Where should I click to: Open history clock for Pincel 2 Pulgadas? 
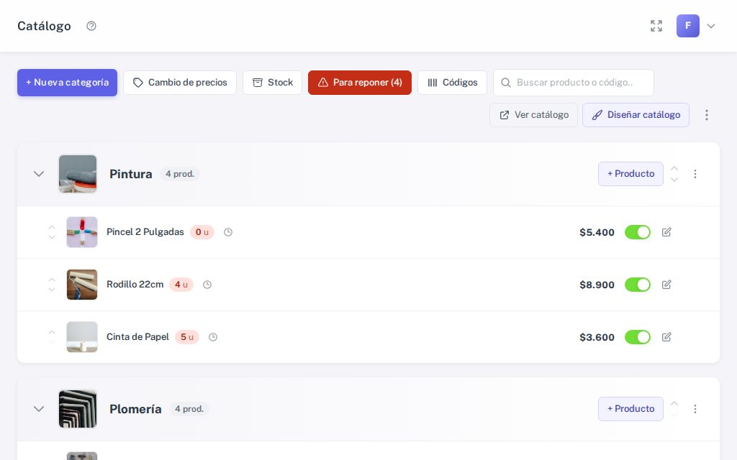coord(228,232)
